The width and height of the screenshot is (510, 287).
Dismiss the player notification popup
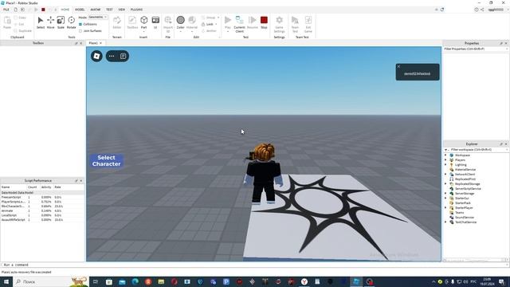pyautogui.click(x=398, y=66)
